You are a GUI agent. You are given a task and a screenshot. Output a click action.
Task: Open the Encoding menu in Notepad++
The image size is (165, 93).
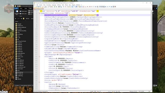pyautogui.click(x=48, y=5)
